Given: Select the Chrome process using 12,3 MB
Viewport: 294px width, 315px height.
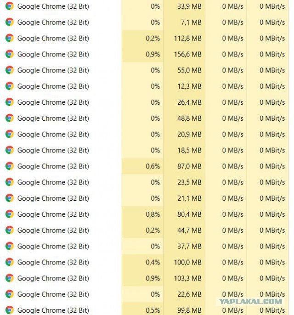Looking at the screenshot, I should (x=53, y=86).
